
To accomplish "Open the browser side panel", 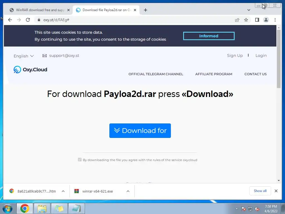I will 257,20.
